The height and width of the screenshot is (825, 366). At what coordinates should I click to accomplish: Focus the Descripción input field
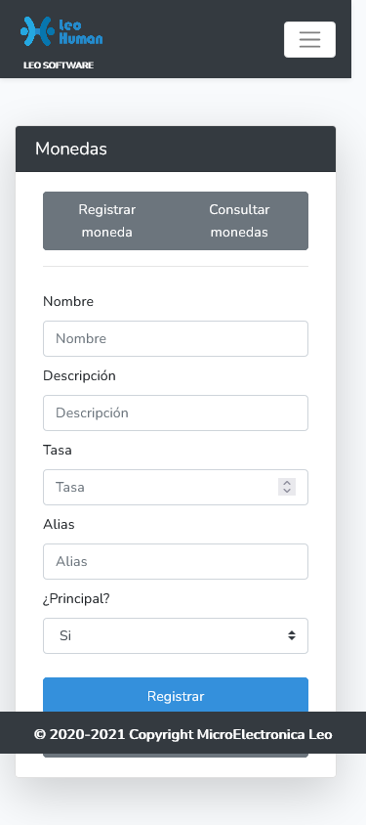[176, 413]
